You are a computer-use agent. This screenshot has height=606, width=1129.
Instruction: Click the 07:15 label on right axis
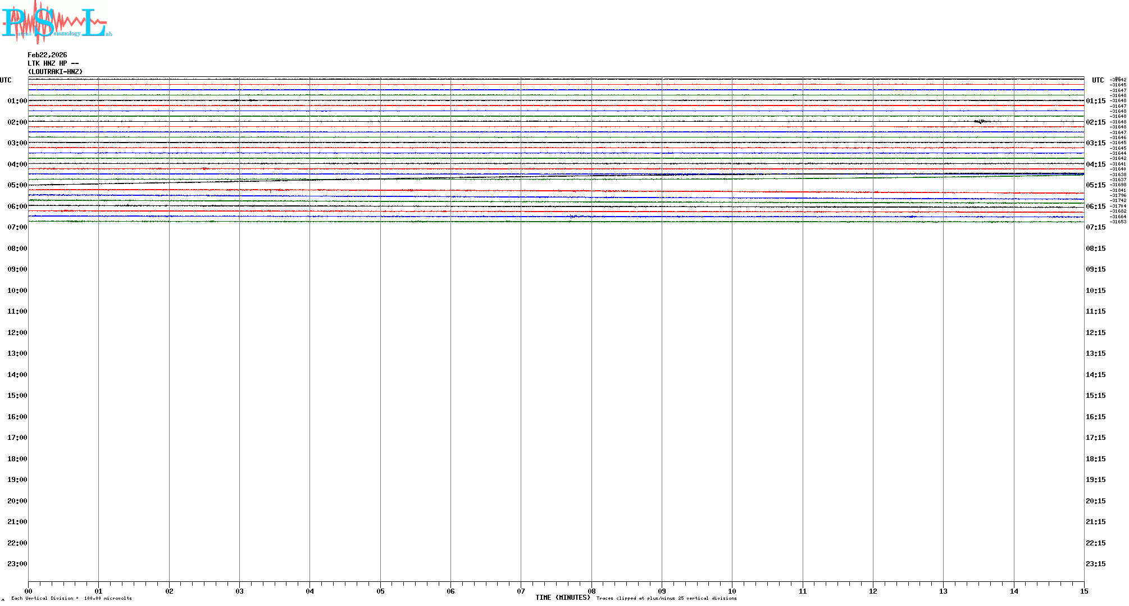click(x=1095, y=227)
